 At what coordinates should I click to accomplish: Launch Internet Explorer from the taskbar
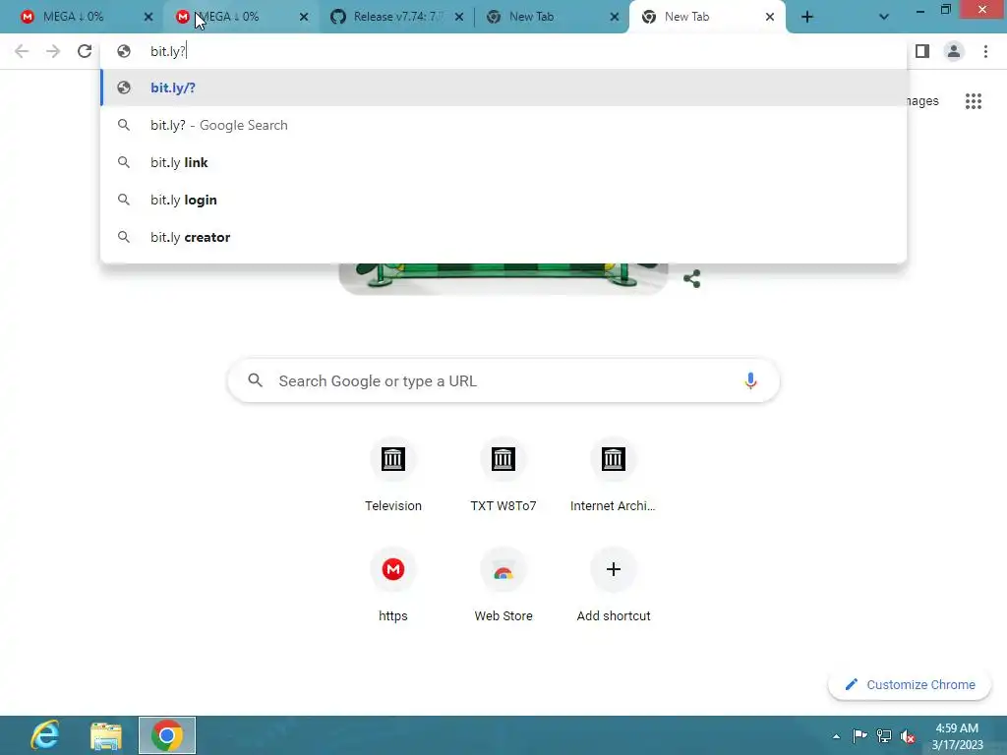coord(45,735)
